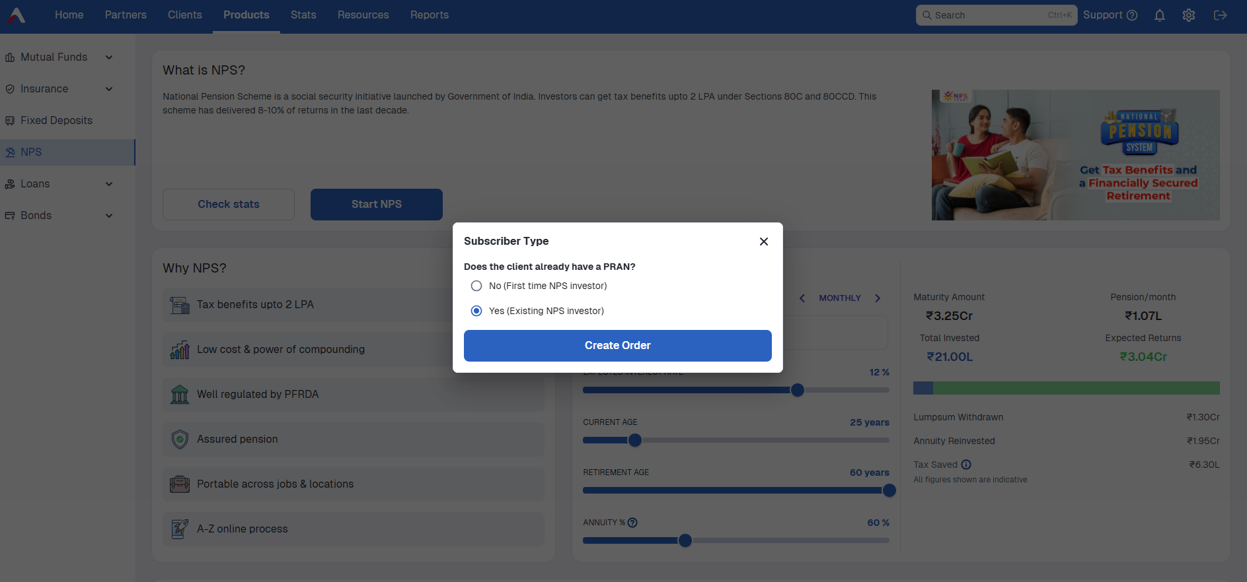
Task: Close the Subscriber Type dialog
Action: tap(764, 242)
